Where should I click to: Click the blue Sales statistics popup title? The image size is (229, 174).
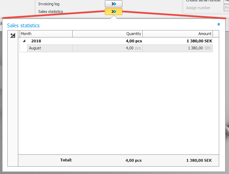[23, 26]
